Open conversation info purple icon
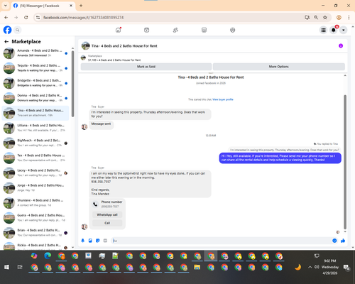The height and width of the screenshot is (284, 355). click(x=341, y=45)
